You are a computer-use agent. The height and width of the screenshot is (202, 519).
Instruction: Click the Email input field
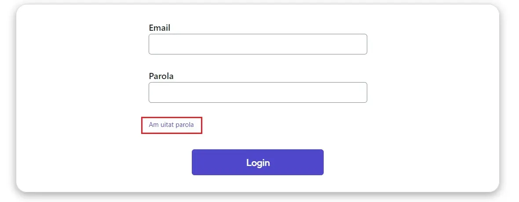[x=258, y=44]
